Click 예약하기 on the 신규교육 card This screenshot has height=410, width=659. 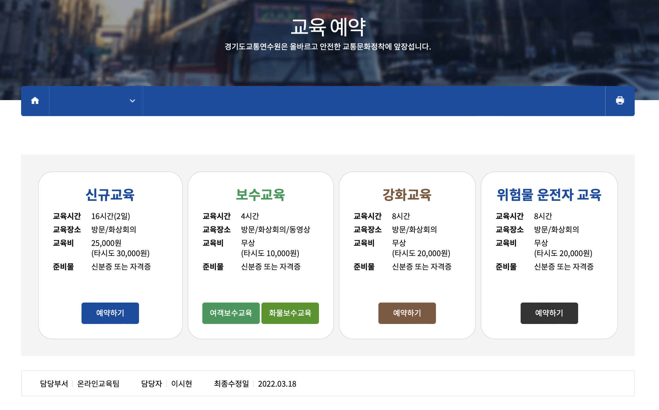[x=110, y=313]
